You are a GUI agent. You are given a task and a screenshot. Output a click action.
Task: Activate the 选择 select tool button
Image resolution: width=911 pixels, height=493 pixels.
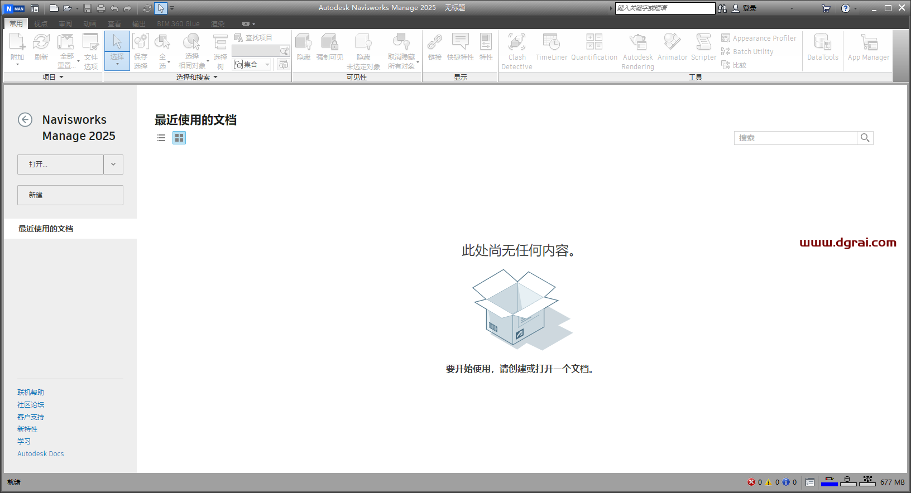coord(117,50)
